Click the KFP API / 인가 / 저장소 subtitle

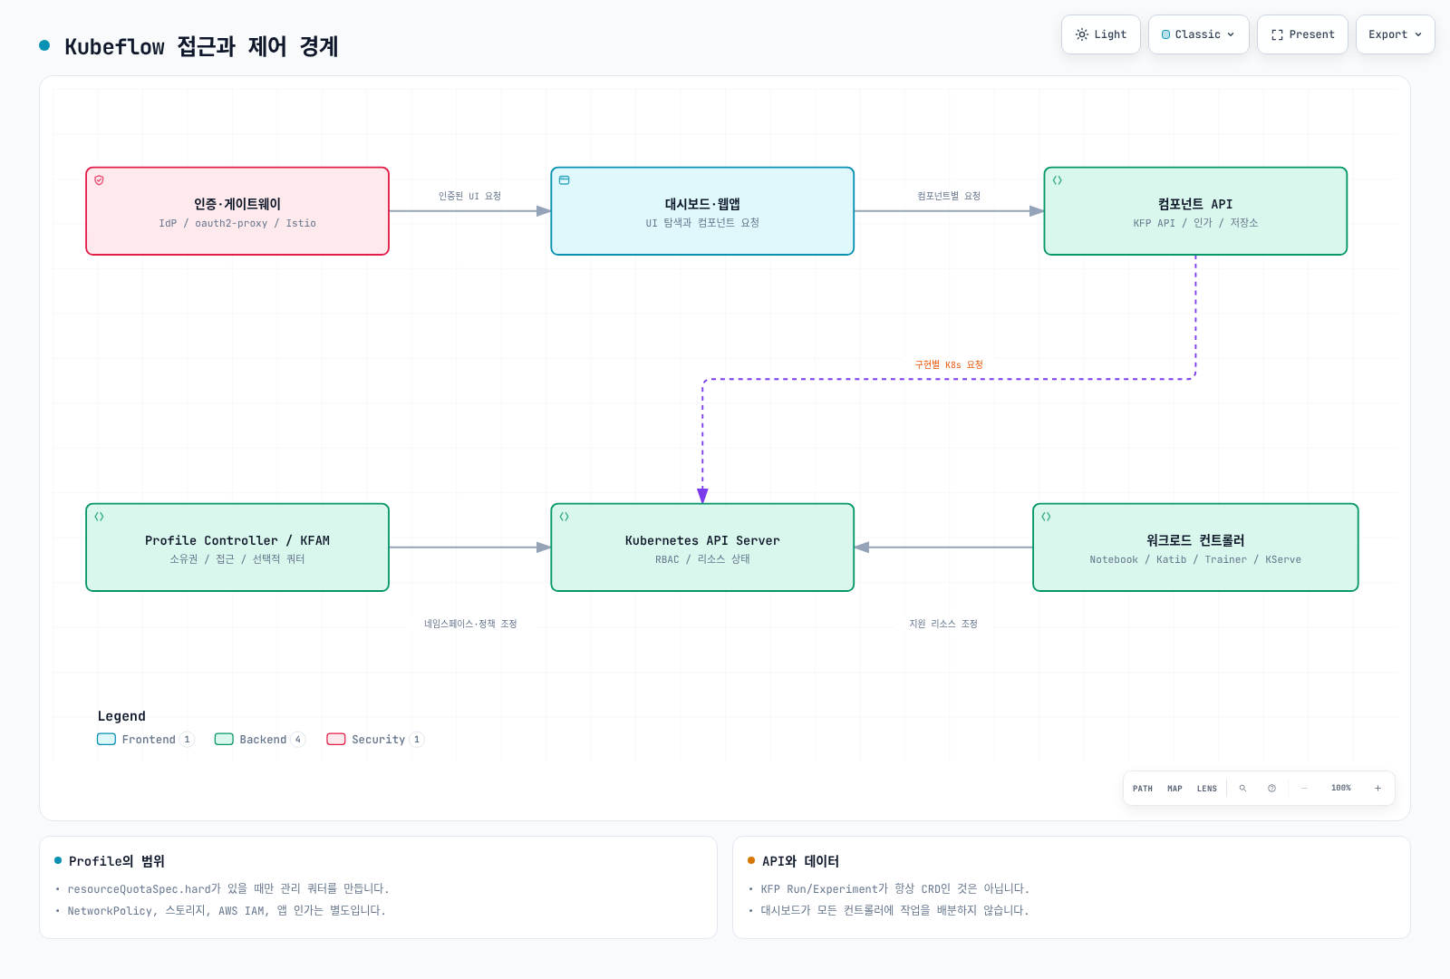coord(1195,223)
